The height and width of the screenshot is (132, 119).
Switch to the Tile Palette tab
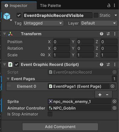click(50, 6)
